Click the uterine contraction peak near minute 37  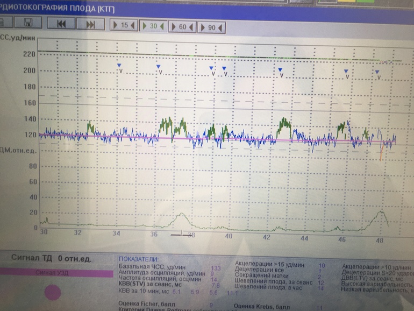[x=183, y=215]
